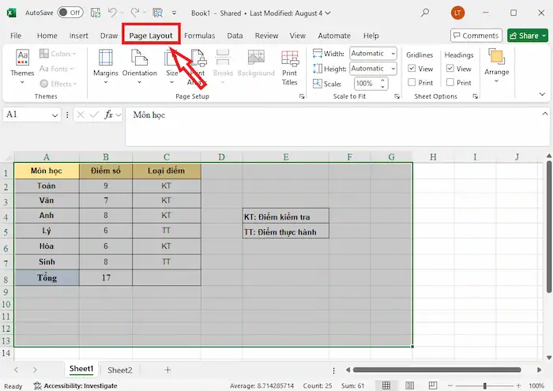Enable the Headings Print checkbox
This screenshot has width=553, height=391.
coord(450,82)
